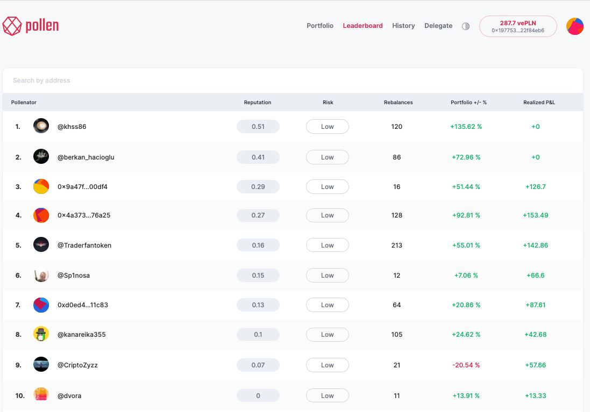Go to the Delegate page
Screen dimensions: 590x412
tap(438, 26)
